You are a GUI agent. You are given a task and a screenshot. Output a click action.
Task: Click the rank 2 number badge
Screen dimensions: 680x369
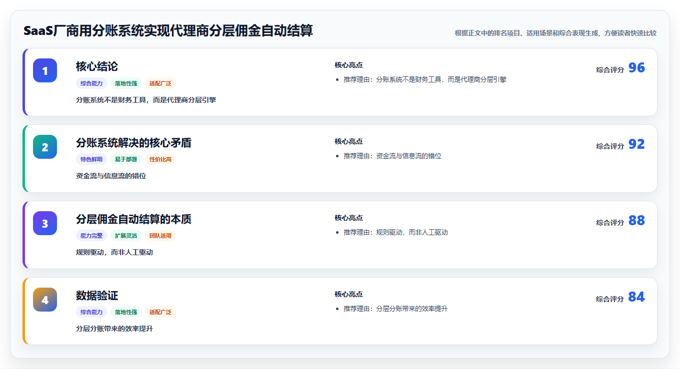45,147
